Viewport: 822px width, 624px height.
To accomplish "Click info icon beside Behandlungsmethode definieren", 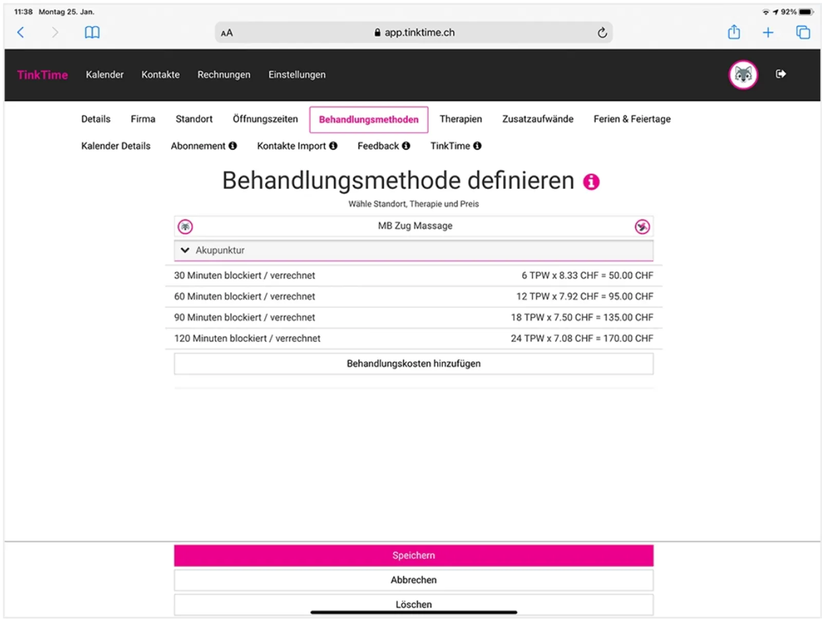I will (x=591, y=182).
